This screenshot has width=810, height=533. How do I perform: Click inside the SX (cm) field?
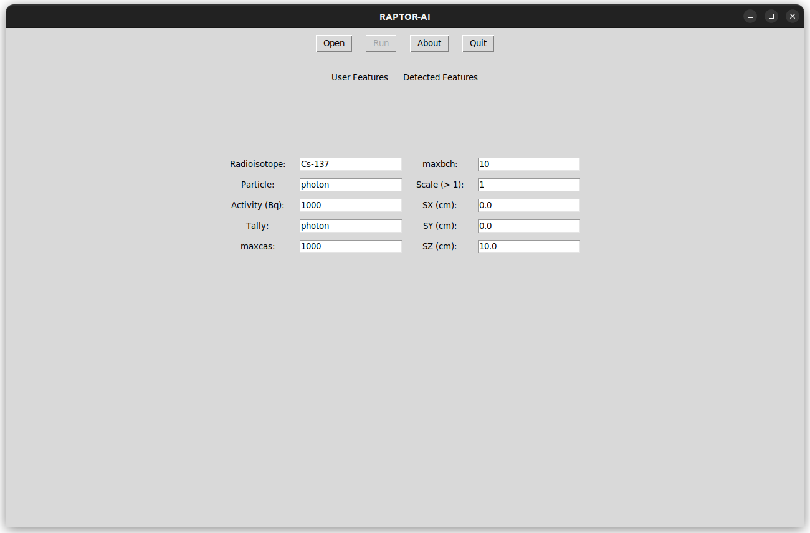pyautogui.click(x=528, y=205)
